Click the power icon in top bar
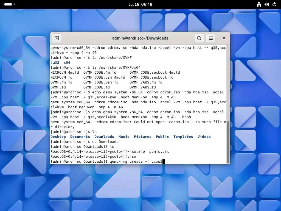 coord(274,4)
